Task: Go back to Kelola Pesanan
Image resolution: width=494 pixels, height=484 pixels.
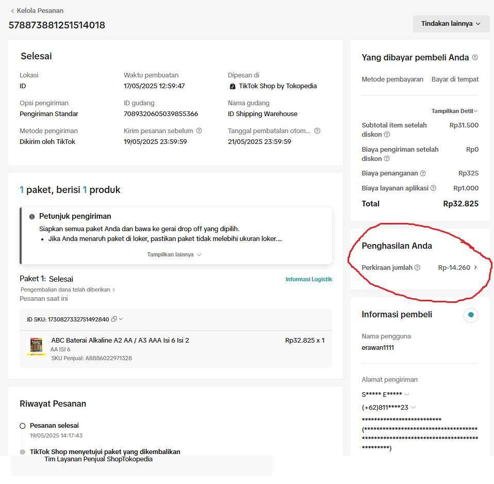Action: [x=37, y=11]
